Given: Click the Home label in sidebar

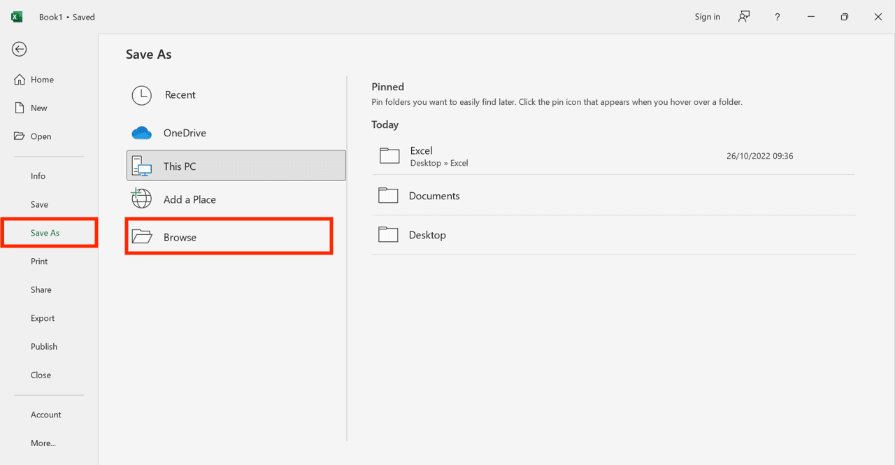Looking at the screenshot, I should point(42,80).
